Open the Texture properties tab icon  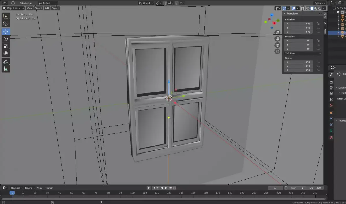pyautogui.click(x=331, y=137)
